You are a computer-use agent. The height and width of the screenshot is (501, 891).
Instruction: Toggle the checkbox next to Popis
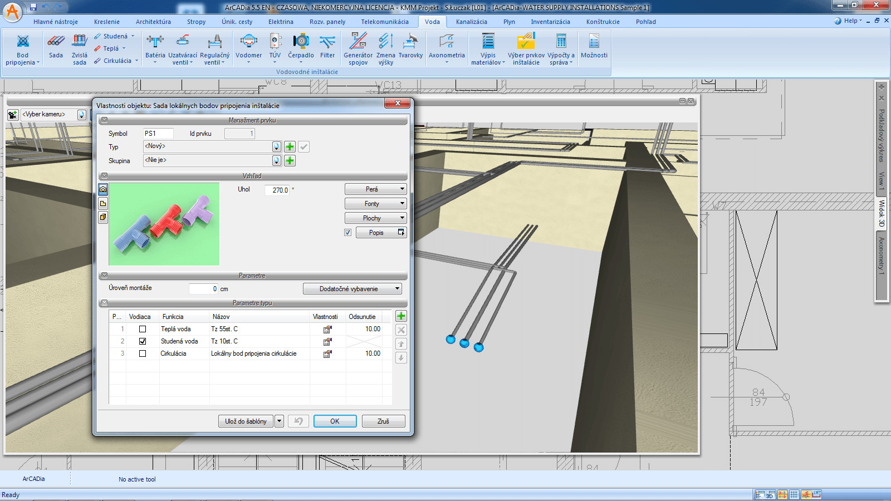(348, 233)
